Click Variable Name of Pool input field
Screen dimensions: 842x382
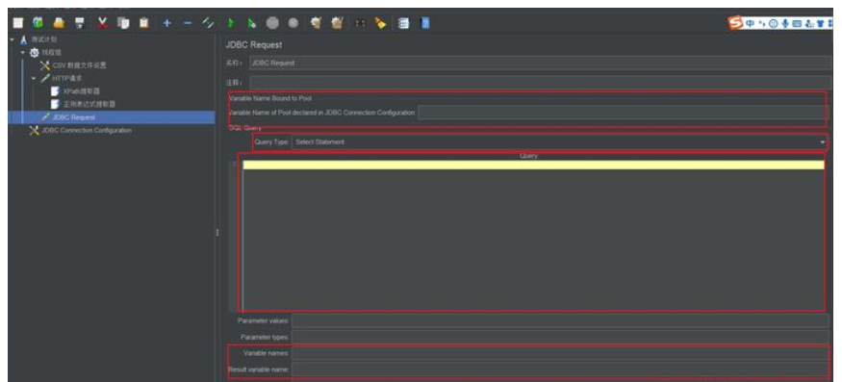[x=624, y=113]
